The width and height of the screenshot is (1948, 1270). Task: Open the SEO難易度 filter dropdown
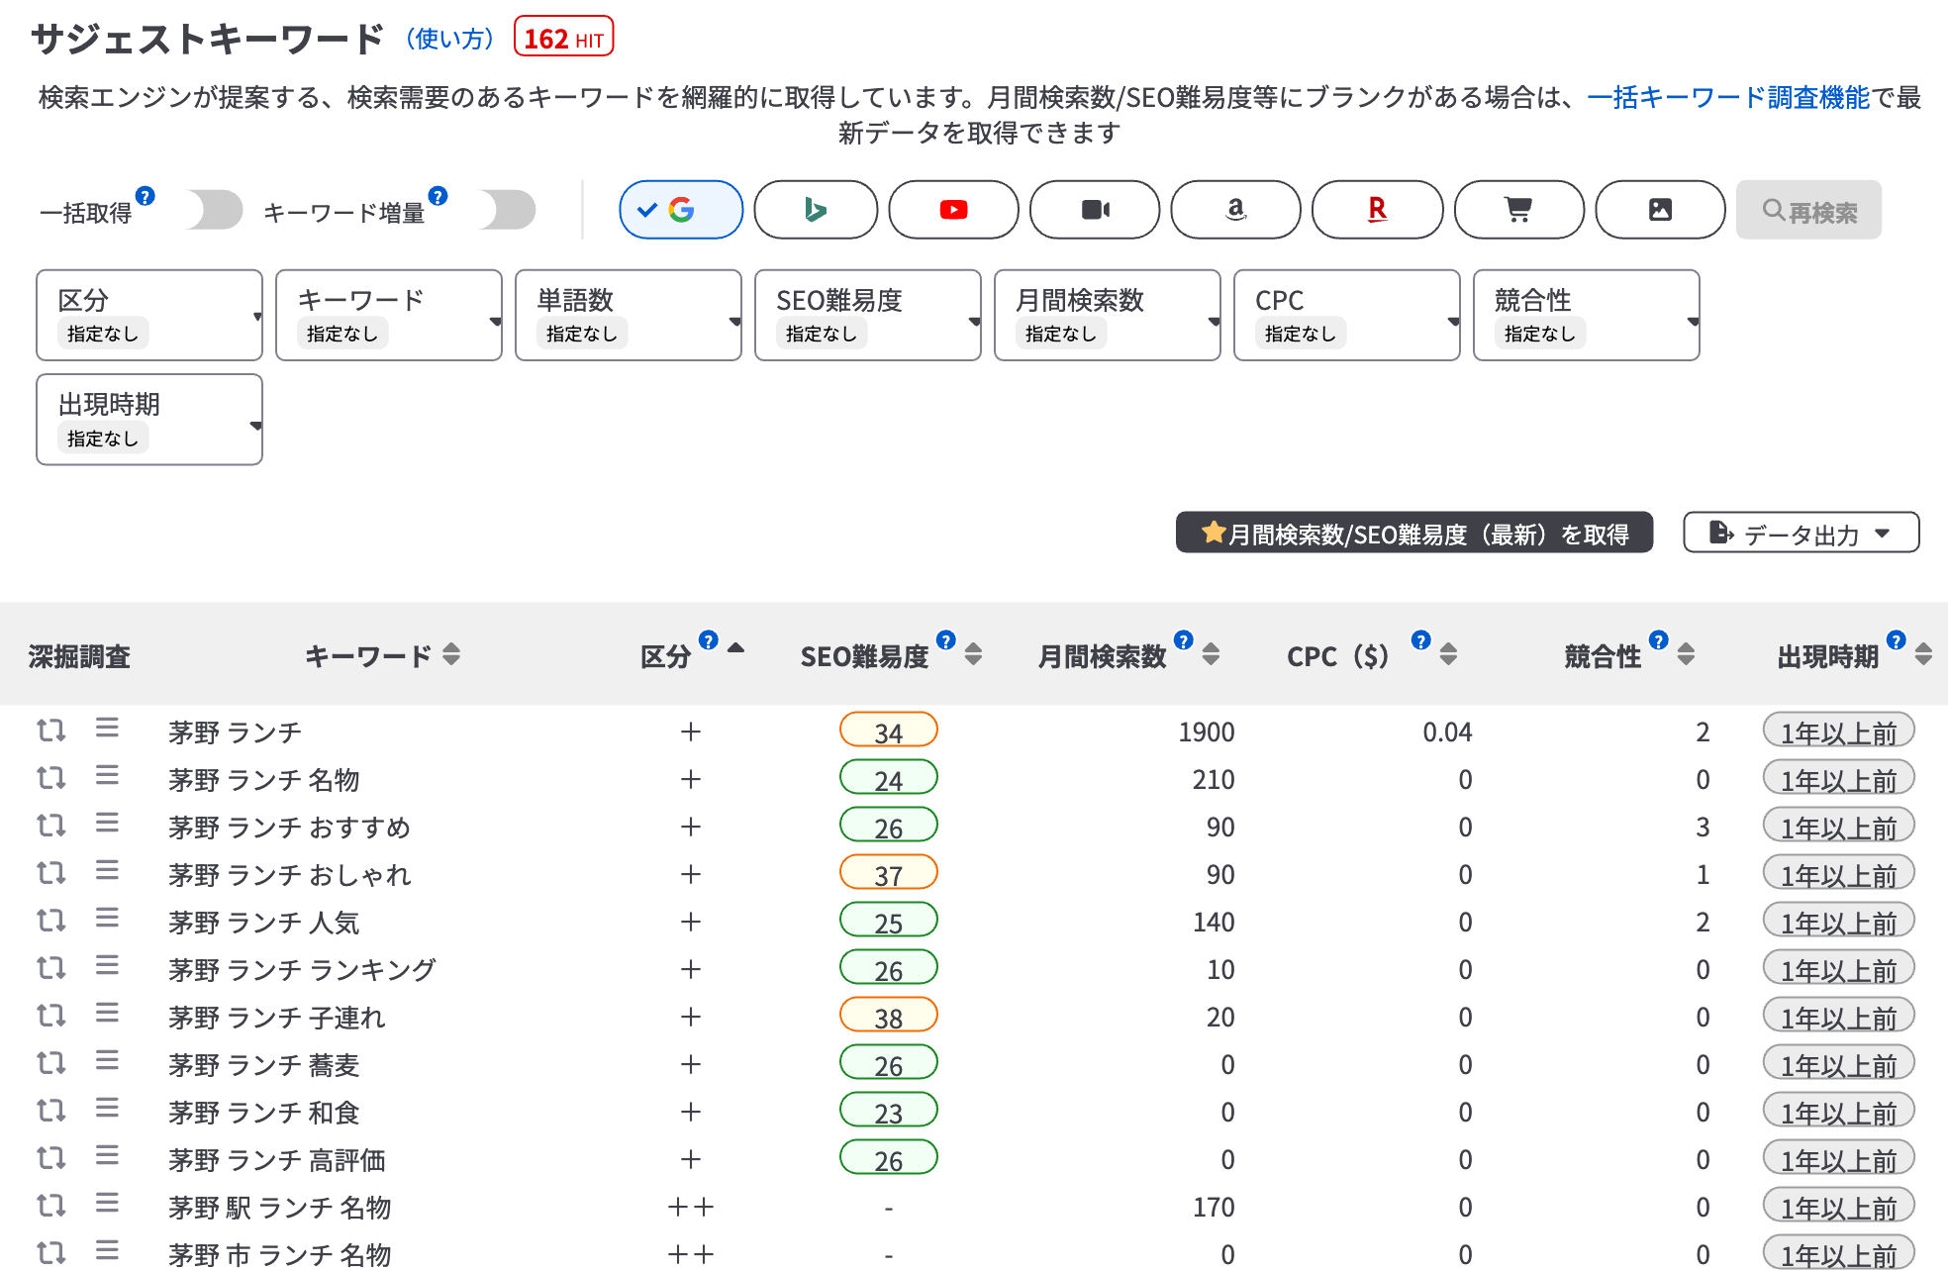pyautogui.click(x=868, y=316)
